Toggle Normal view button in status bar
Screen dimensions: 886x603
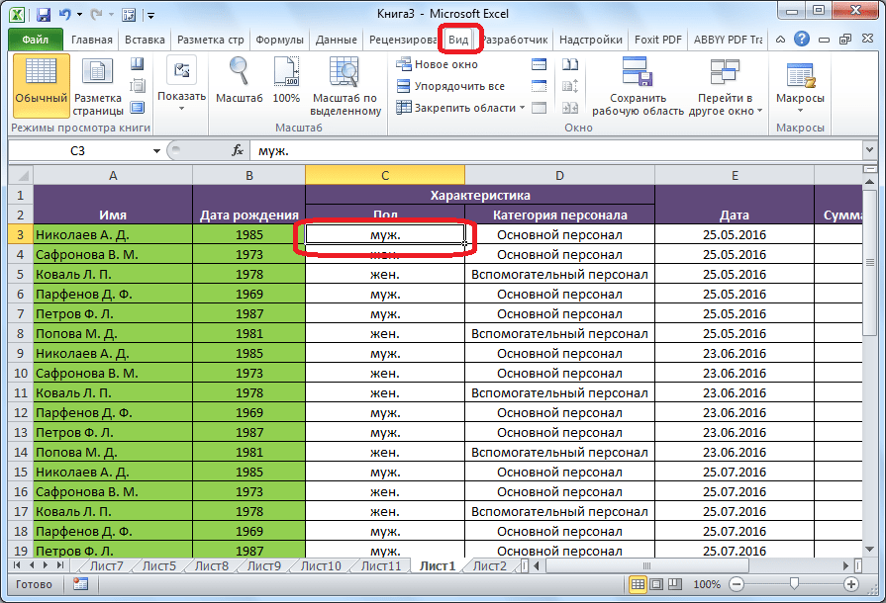coord(639,585)
